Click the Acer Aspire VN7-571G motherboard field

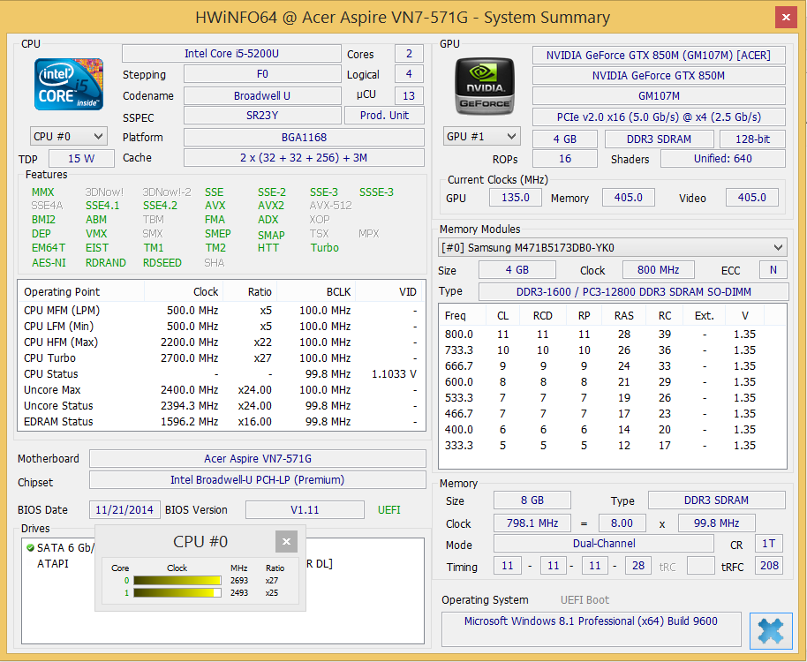click(258, 459)
